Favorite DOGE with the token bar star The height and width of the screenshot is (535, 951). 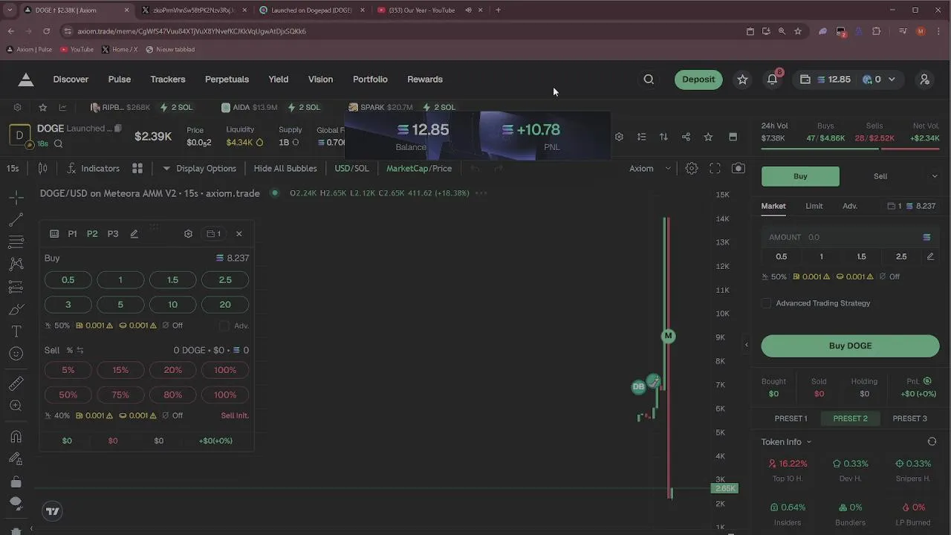point(708,137)
